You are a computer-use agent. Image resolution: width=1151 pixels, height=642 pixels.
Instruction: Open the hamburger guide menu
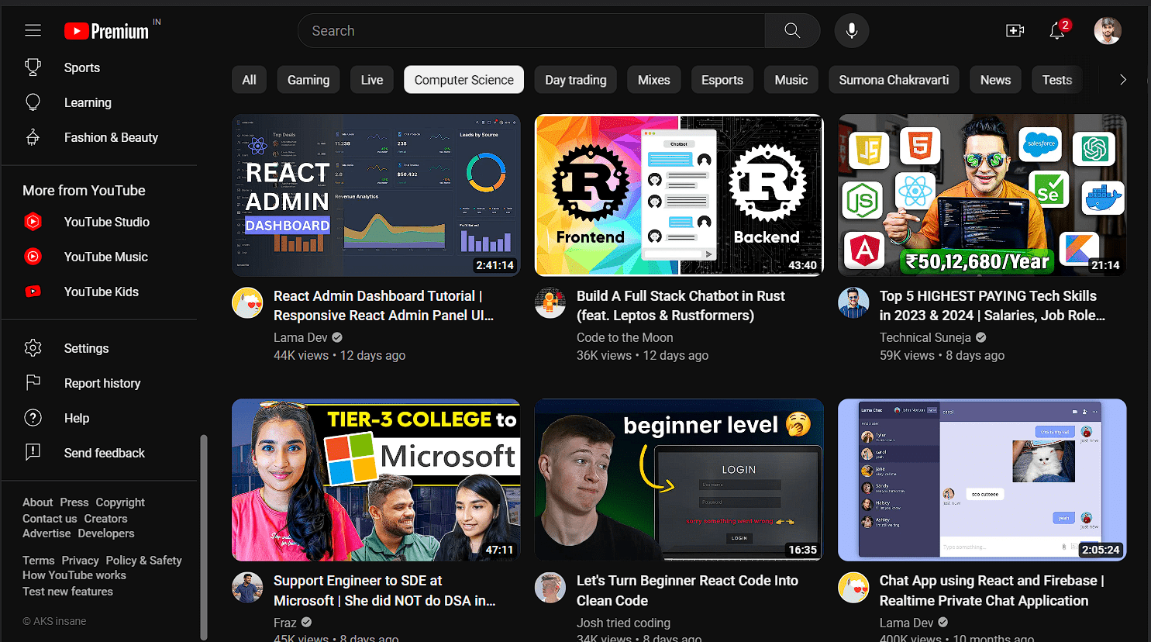[33, 30]
